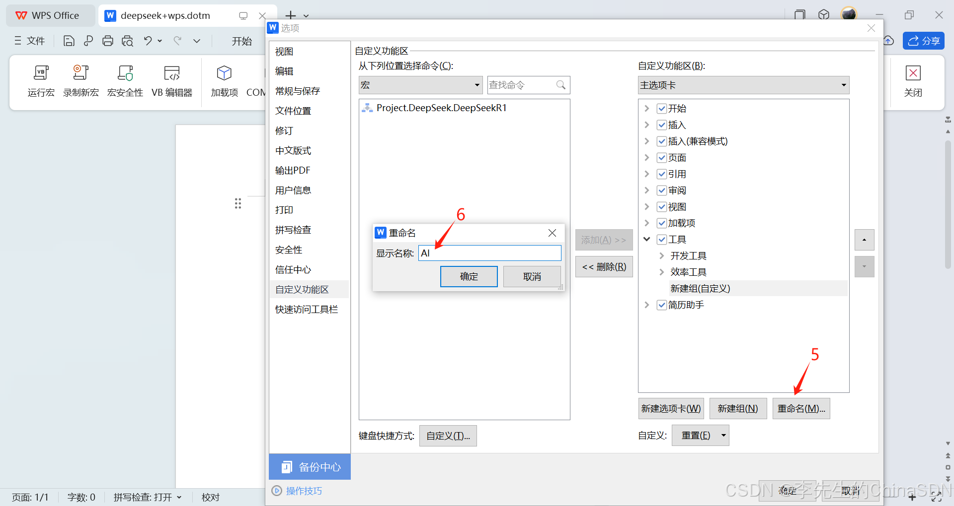Expand the 开始 tree node

pos(646,108)
